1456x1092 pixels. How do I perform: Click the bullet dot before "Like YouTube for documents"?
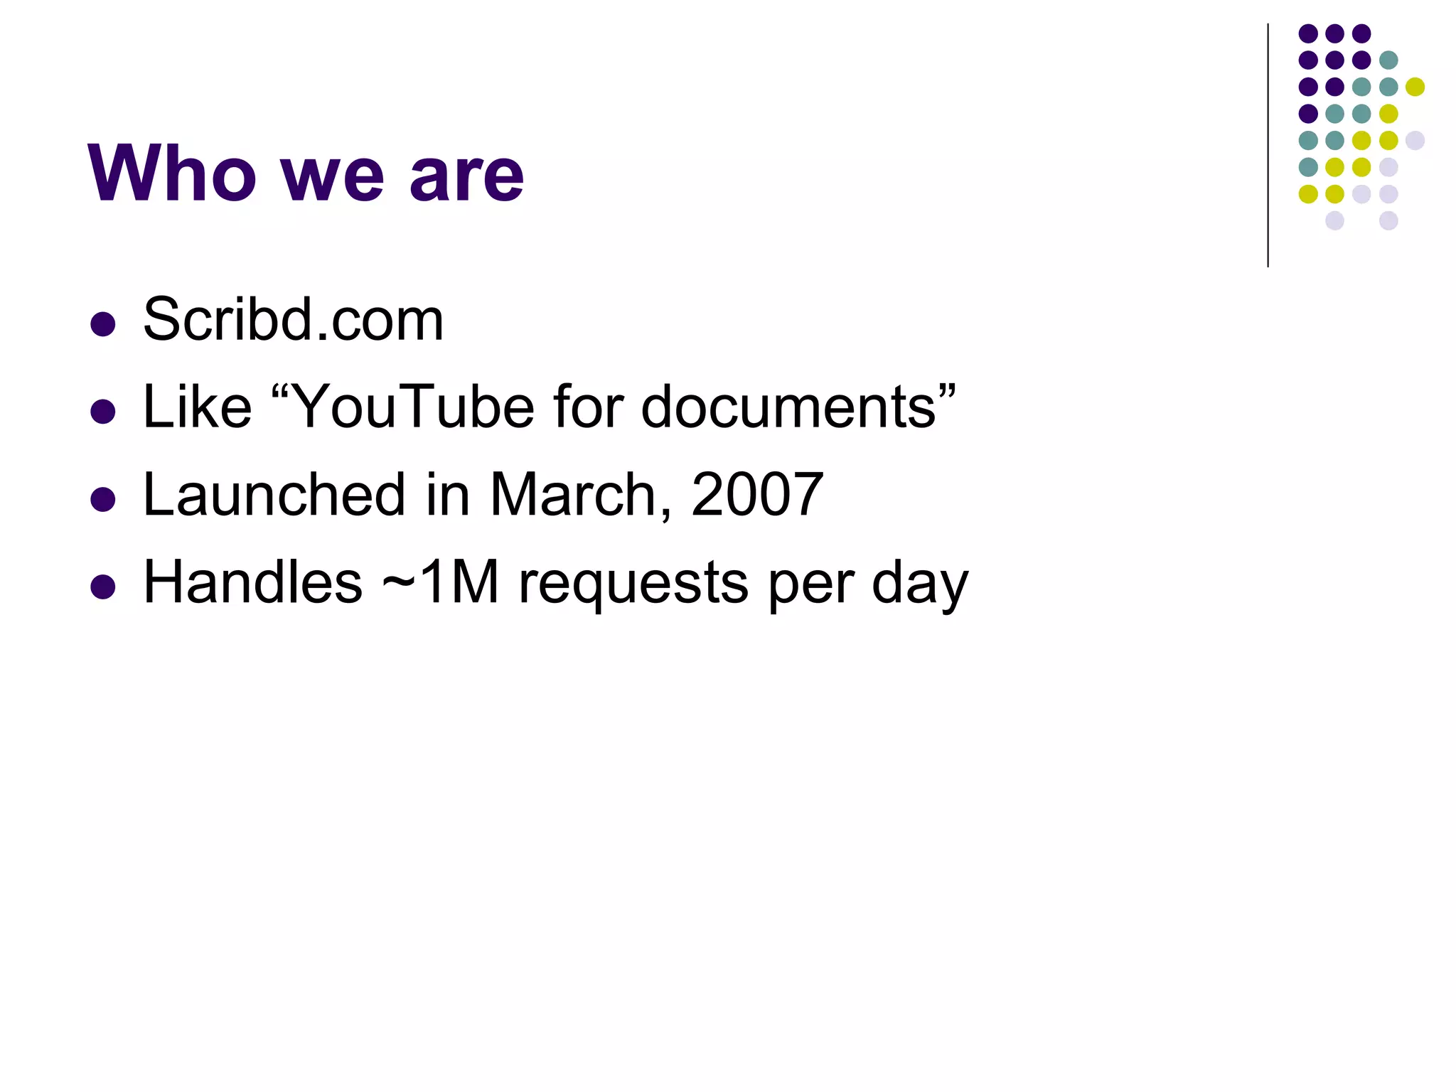(x=103, y=412)
